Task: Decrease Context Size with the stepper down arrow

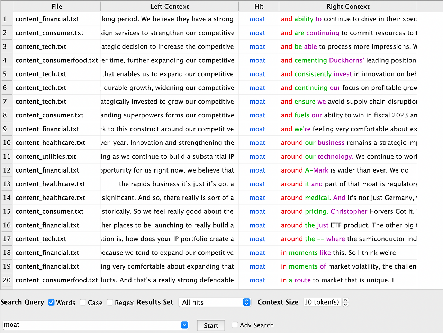Action: click(345, 305)
